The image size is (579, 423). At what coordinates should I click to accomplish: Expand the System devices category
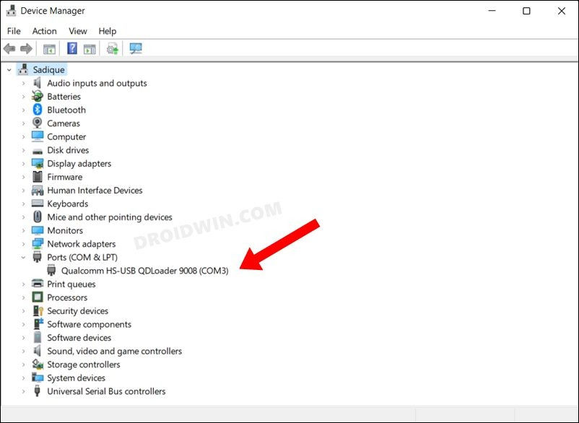(x=23, y=378)
